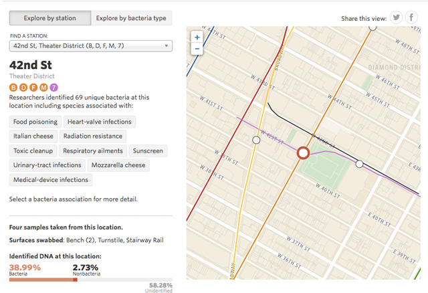
Task: Switch to Explore by station tab
Action: pos(49,18)
